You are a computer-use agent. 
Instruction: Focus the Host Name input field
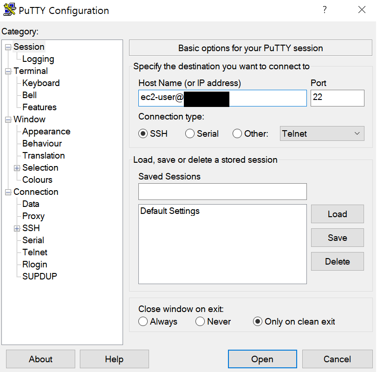tap(222, 98)
